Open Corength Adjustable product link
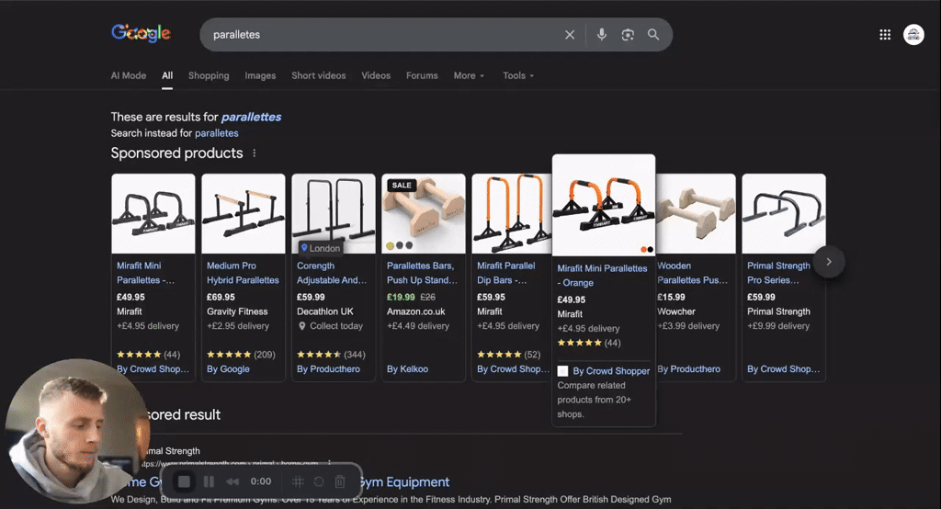This screenshot has height=509, width=941. click(x=332, y=273)
